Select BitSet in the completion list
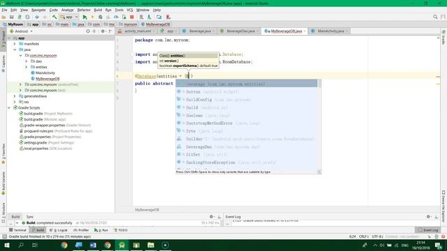 pyautogui.click(x=247, y=155)
